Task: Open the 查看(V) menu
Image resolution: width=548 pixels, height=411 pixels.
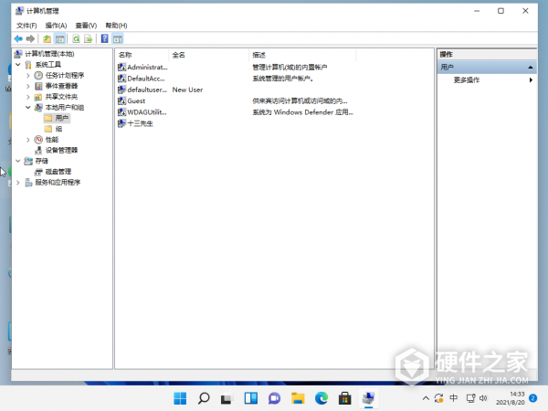Action: tap(86, 26)
